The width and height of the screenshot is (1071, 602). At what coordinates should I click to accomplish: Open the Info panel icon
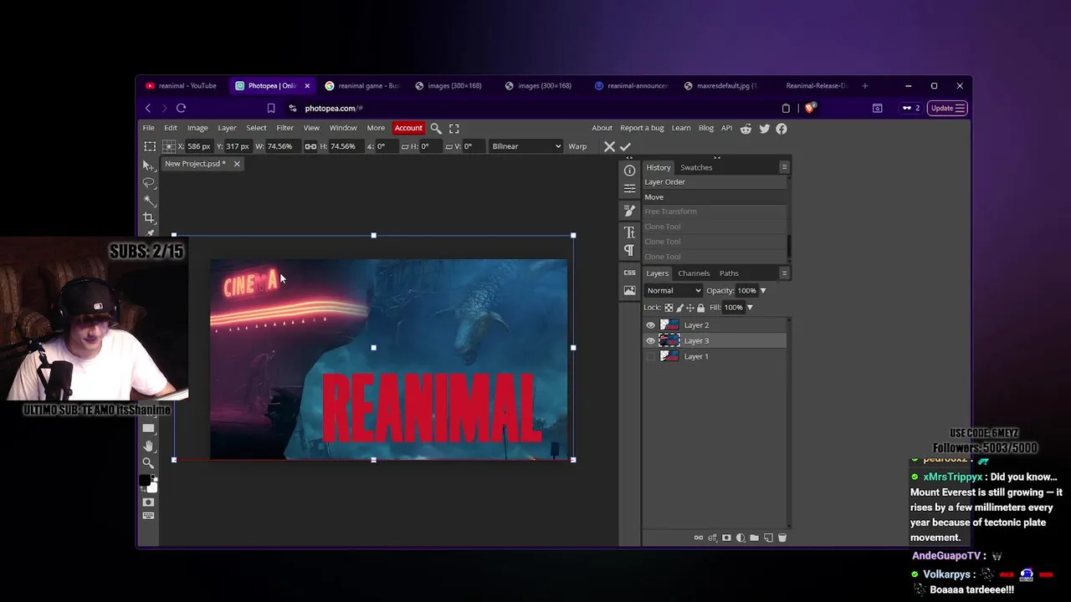tap(629, 171)
